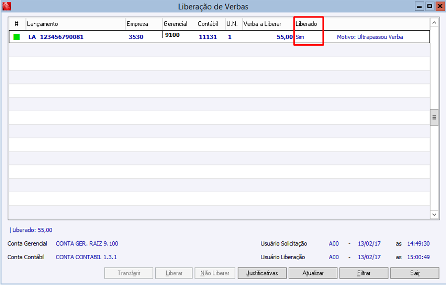Image resolution: width=446 pixels, height=286 pixels.
Task: Click the 13/02/17 date on Usuário Liberação row
Action: tap(369, 257)
